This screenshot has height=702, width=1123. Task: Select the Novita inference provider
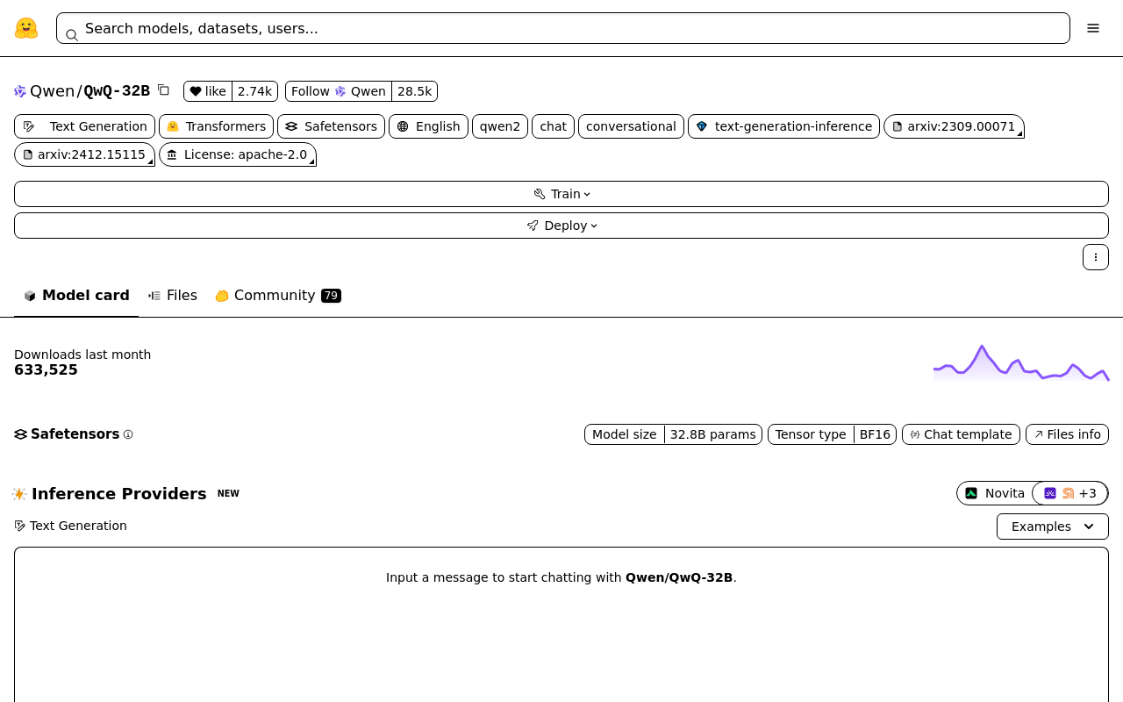pos(995,493)
